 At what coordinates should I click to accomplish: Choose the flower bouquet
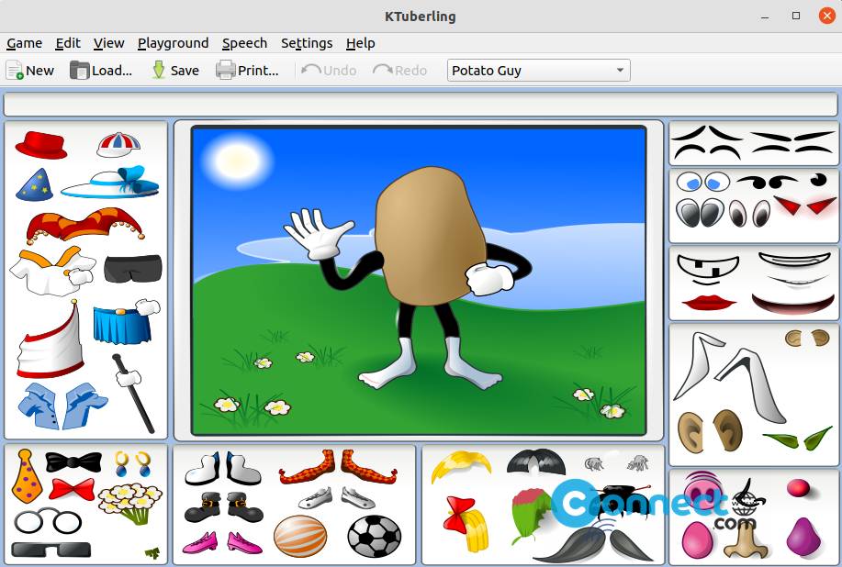[x=130, y=503]
